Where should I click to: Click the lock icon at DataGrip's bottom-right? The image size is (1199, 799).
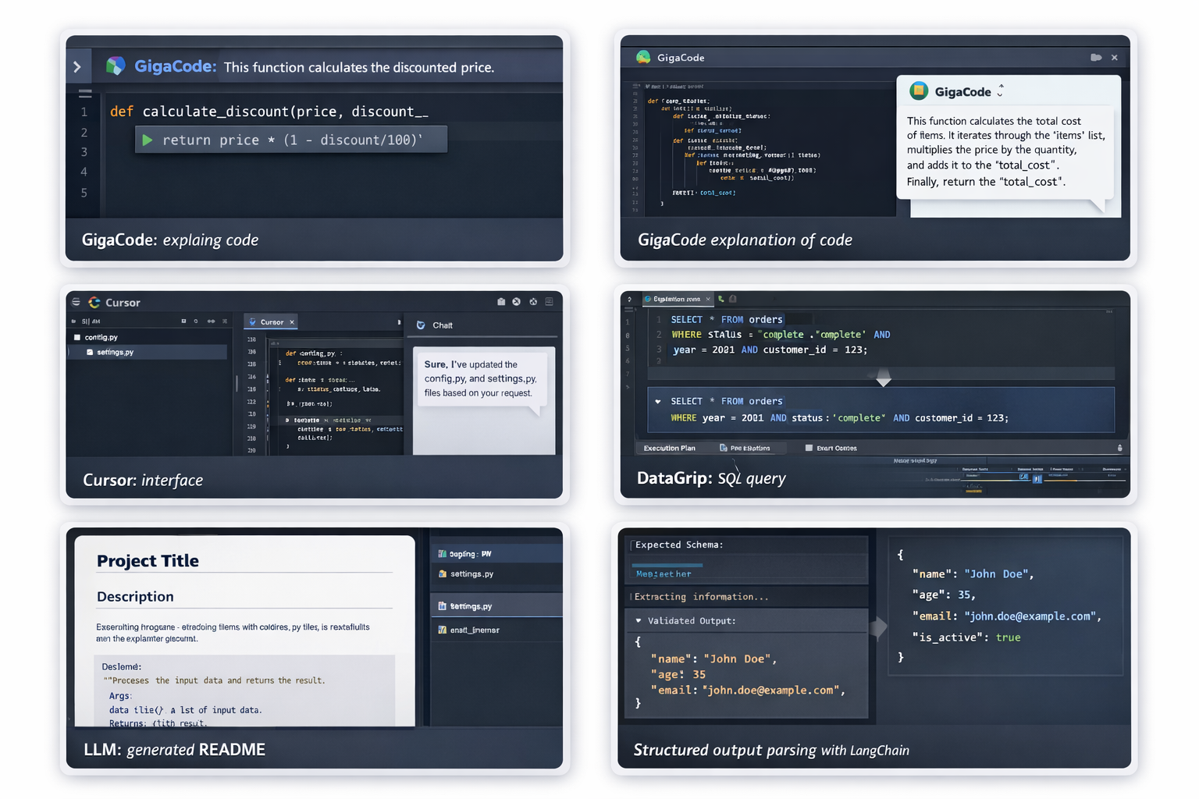(x=1120, y=448)
